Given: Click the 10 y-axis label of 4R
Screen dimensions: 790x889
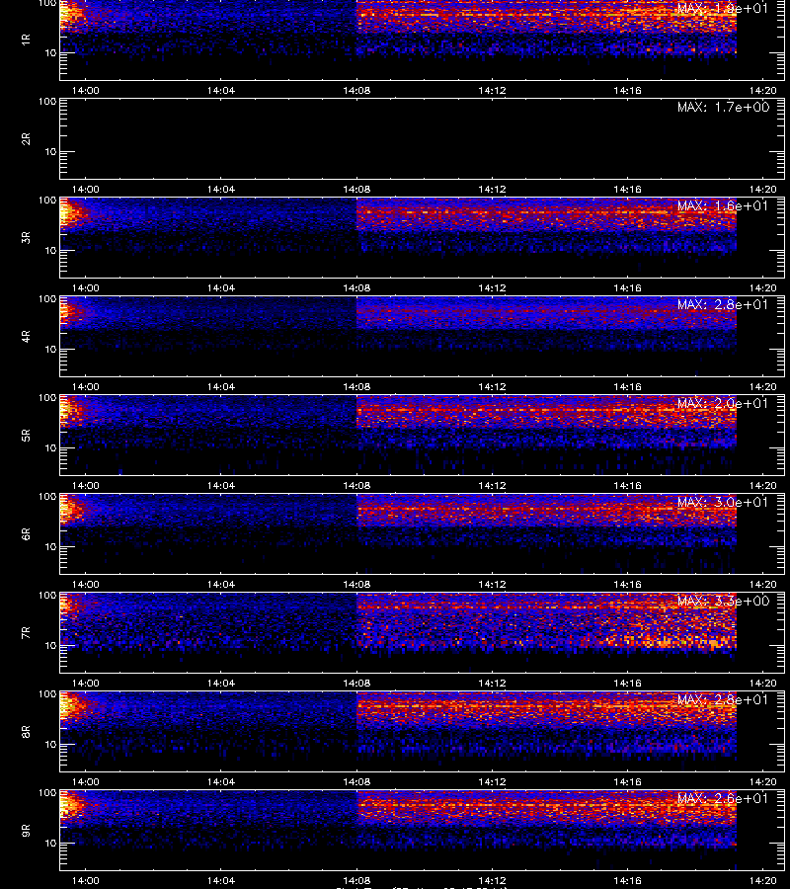Looking at the screenshot, I should coord(50,350).
